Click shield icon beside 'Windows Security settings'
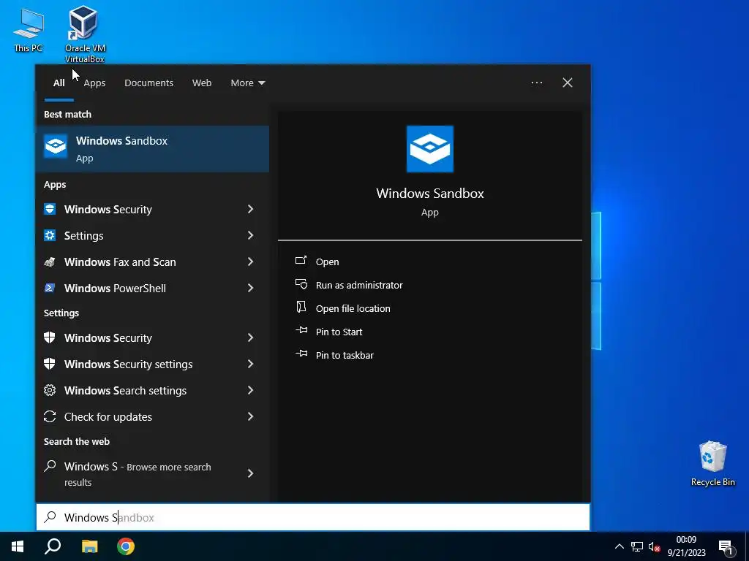The width and height of the screenshot is (749, 561). click(50, 364)
